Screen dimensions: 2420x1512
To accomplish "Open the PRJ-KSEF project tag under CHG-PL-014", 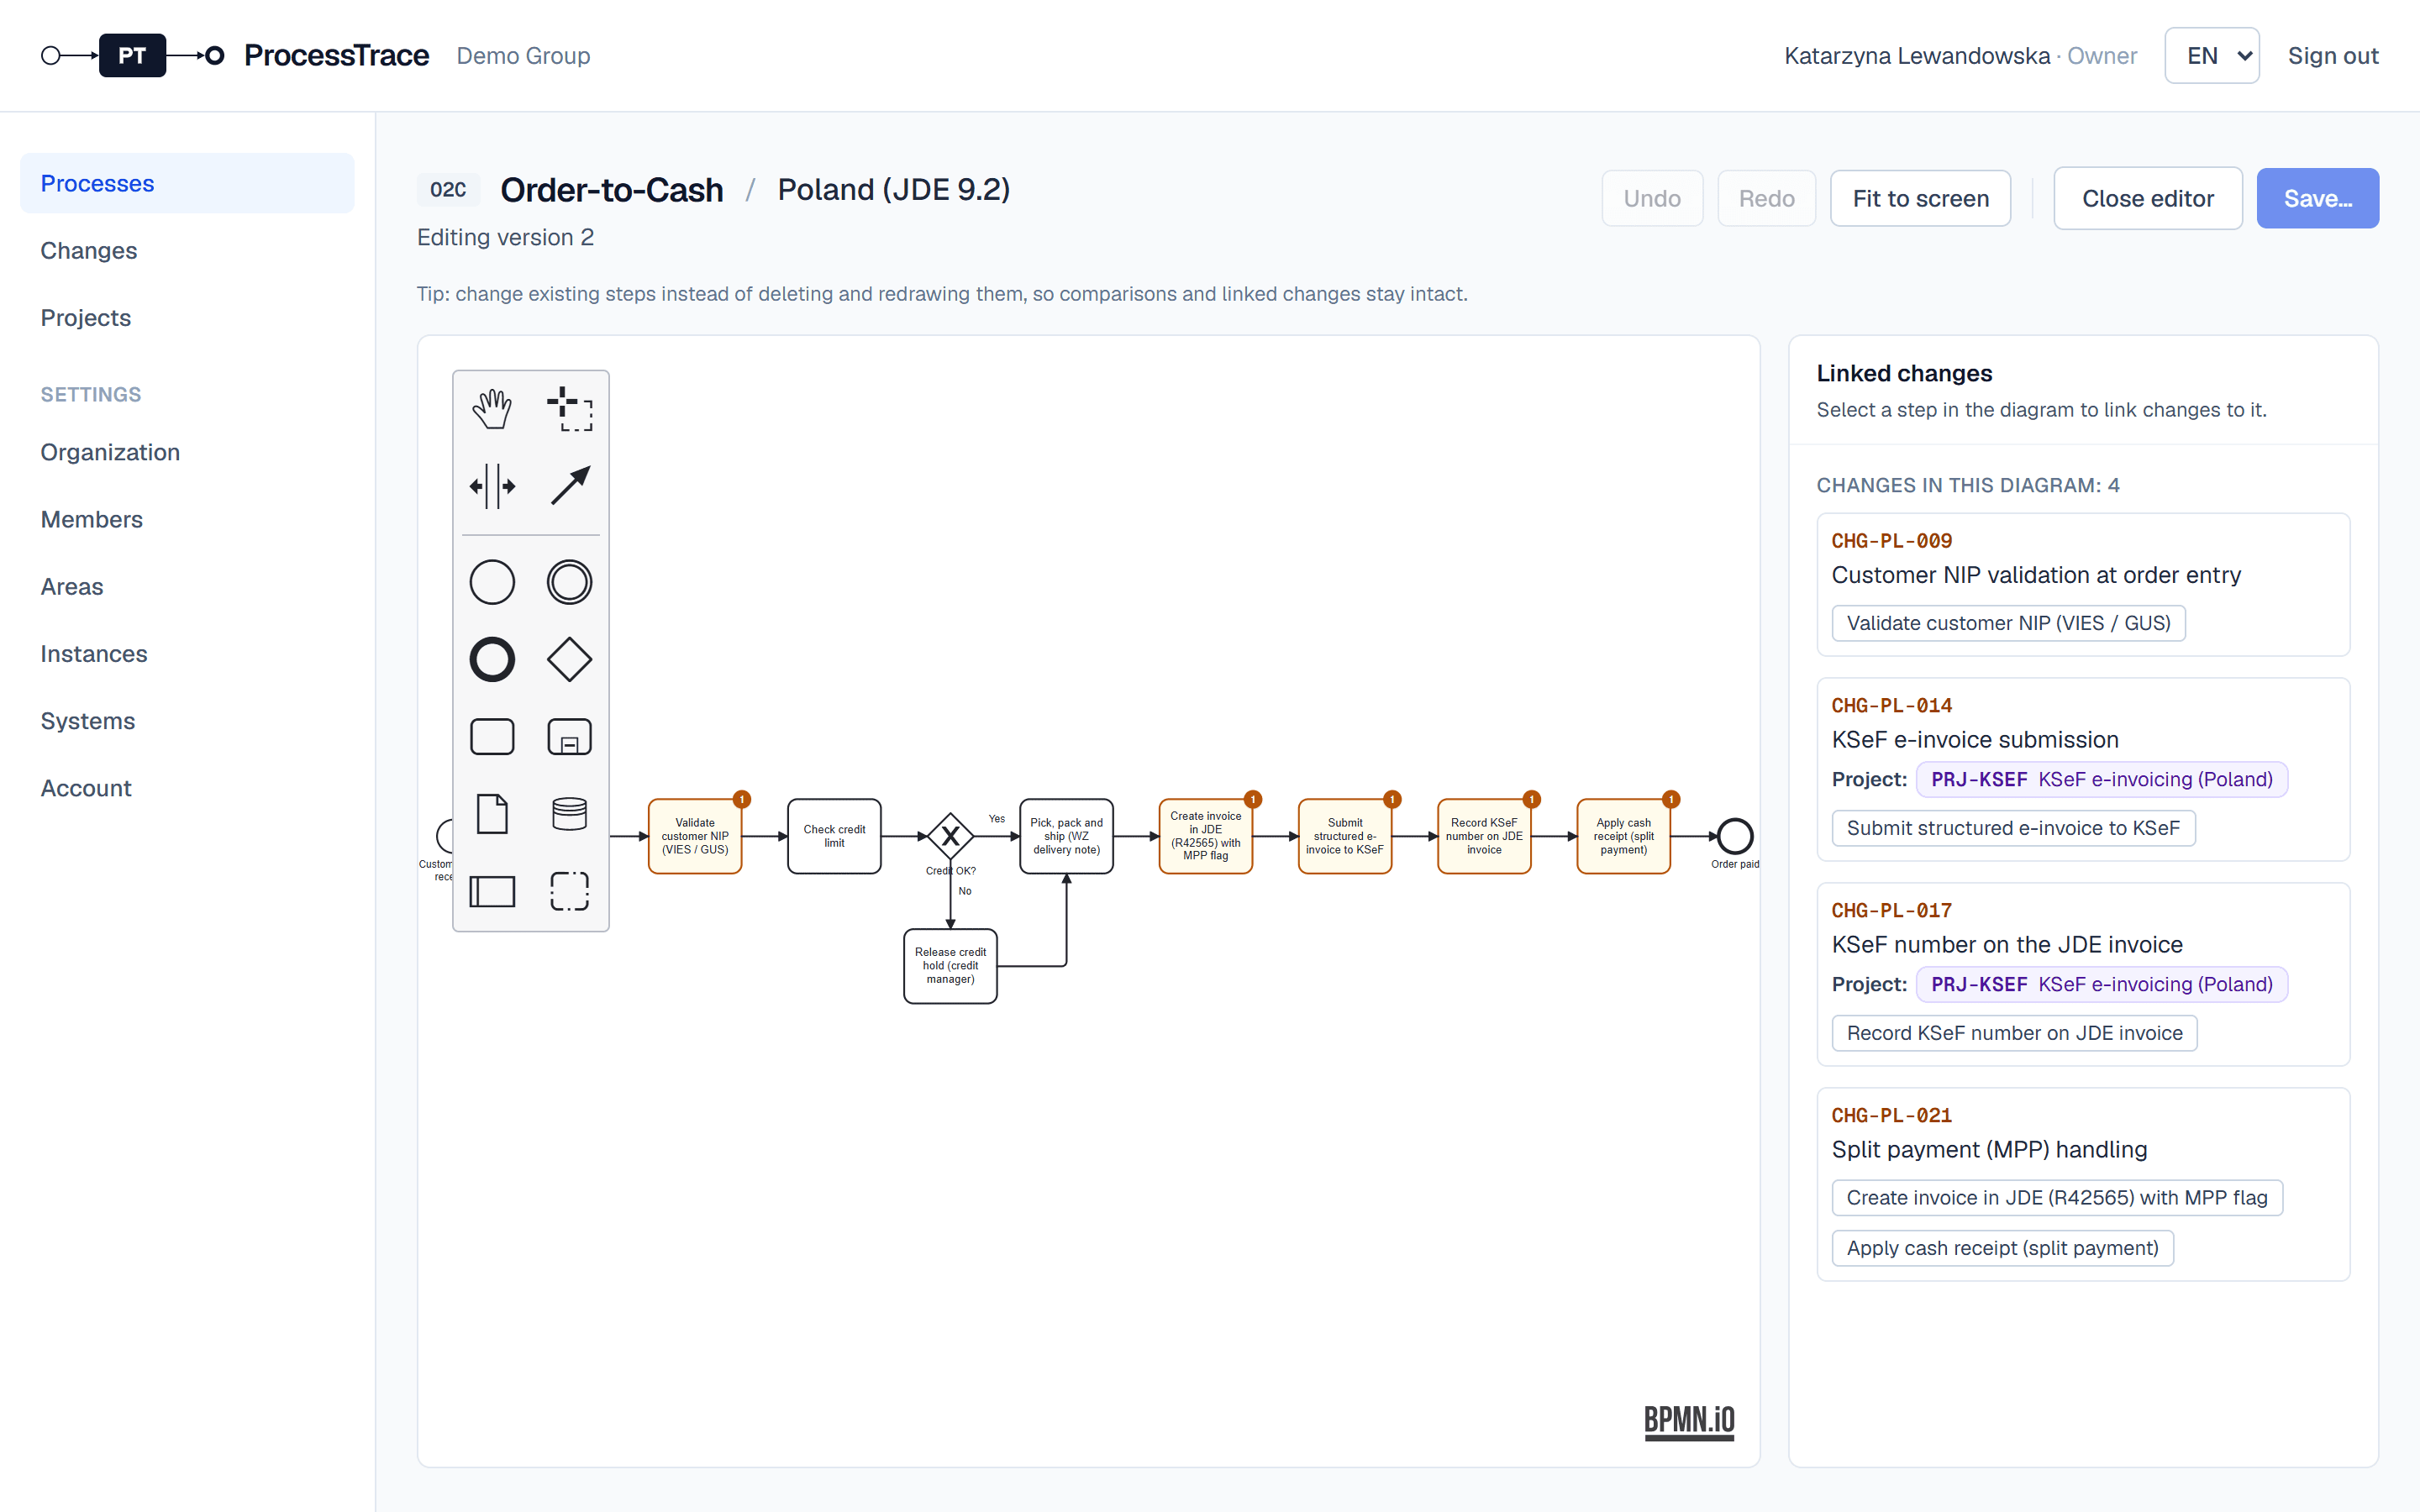I will tap(2101, 779).
